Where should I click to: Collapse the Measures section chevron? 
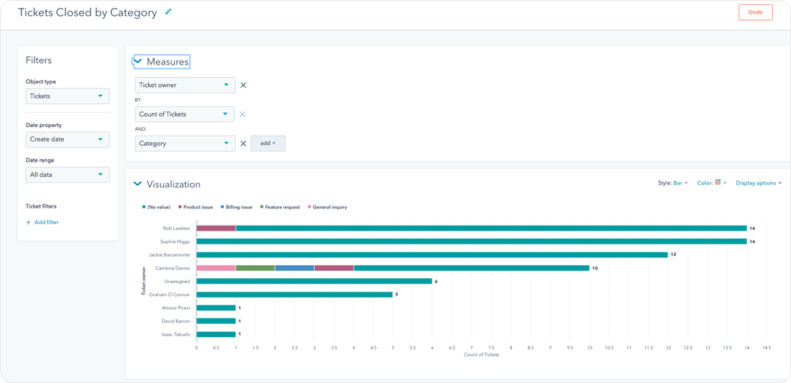pyautogui.click(x=138, y=62)
